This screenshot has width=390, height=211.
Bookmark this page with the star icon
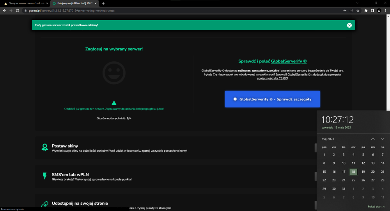coord(358,11)
